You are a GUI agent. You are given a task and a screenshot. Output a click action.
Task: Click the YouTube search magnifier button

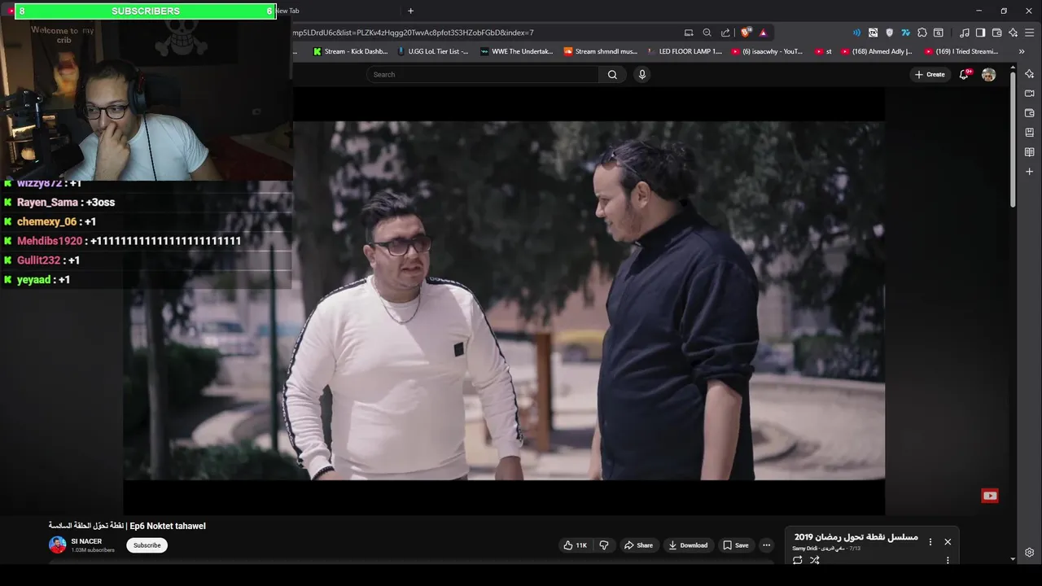tap(612, 74)
